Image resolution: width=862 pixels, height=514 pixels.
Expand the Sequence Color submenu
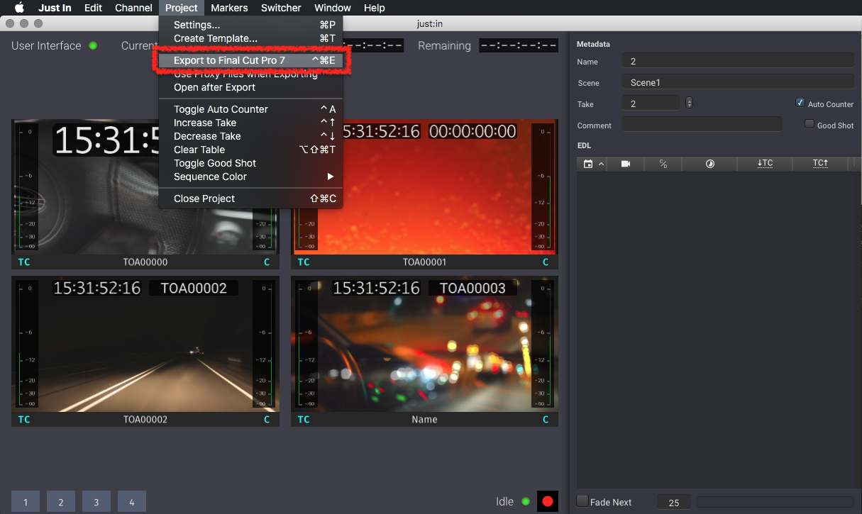coord(250,177)
